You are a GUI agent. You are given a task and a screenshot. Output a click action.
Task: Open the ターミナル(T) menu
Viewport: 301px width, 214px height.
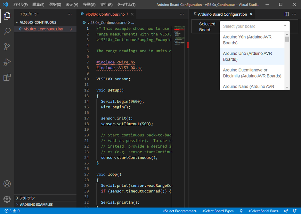pyautogui.click(x=126, y=4)
